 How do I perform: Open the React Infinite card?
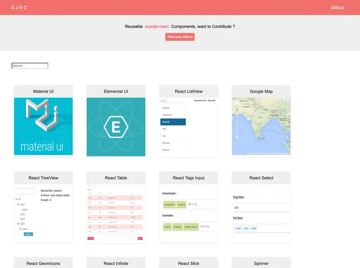(116, 263)
